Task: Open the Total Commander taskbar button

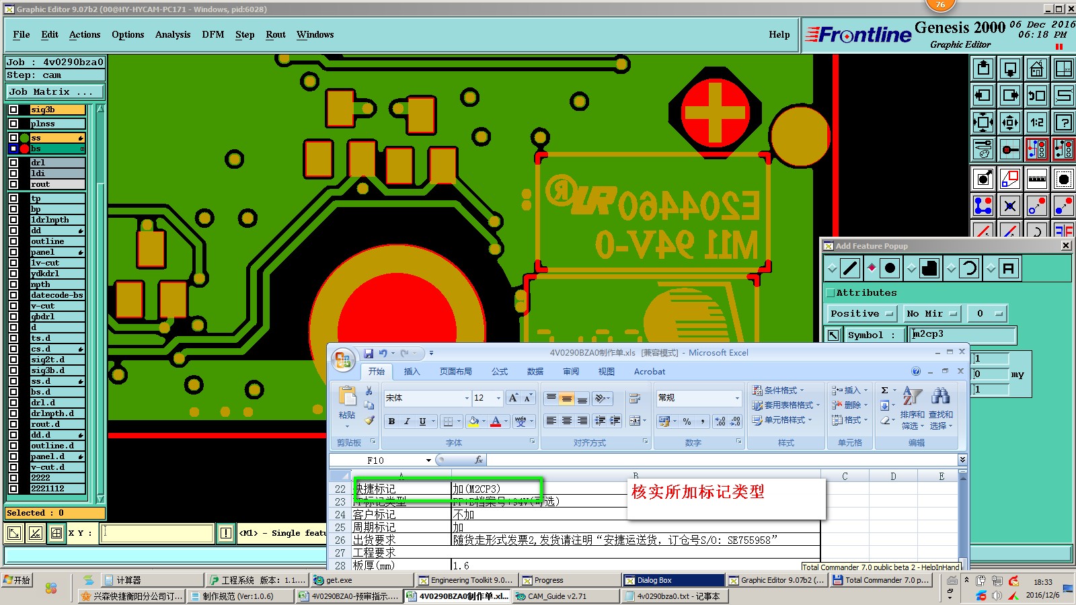Action: tap(881, 580)
